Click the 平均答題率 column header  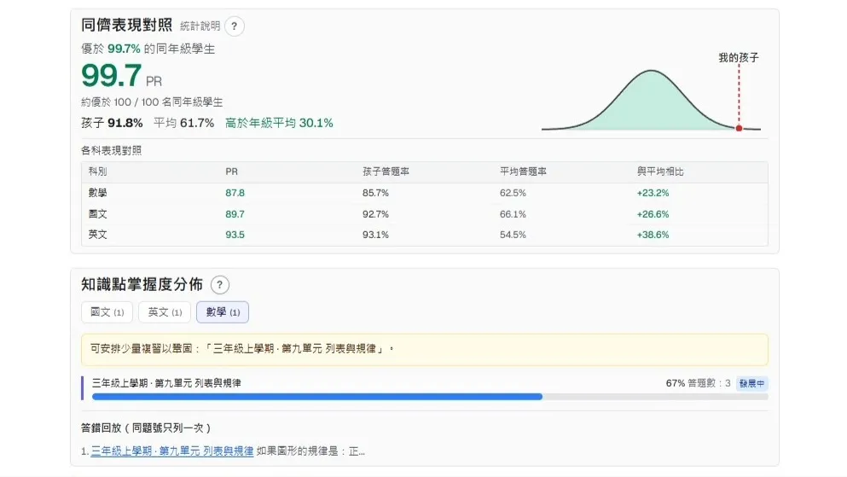pyautogui.click(x=523, y=172)
